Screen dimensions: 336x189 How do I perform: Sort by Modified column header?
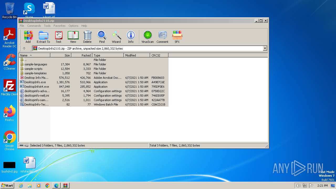tap(137, 55)
